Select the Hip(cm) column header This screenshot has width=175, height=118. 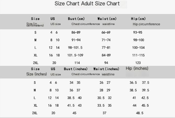pyautogui.click(x=138, y=19)
